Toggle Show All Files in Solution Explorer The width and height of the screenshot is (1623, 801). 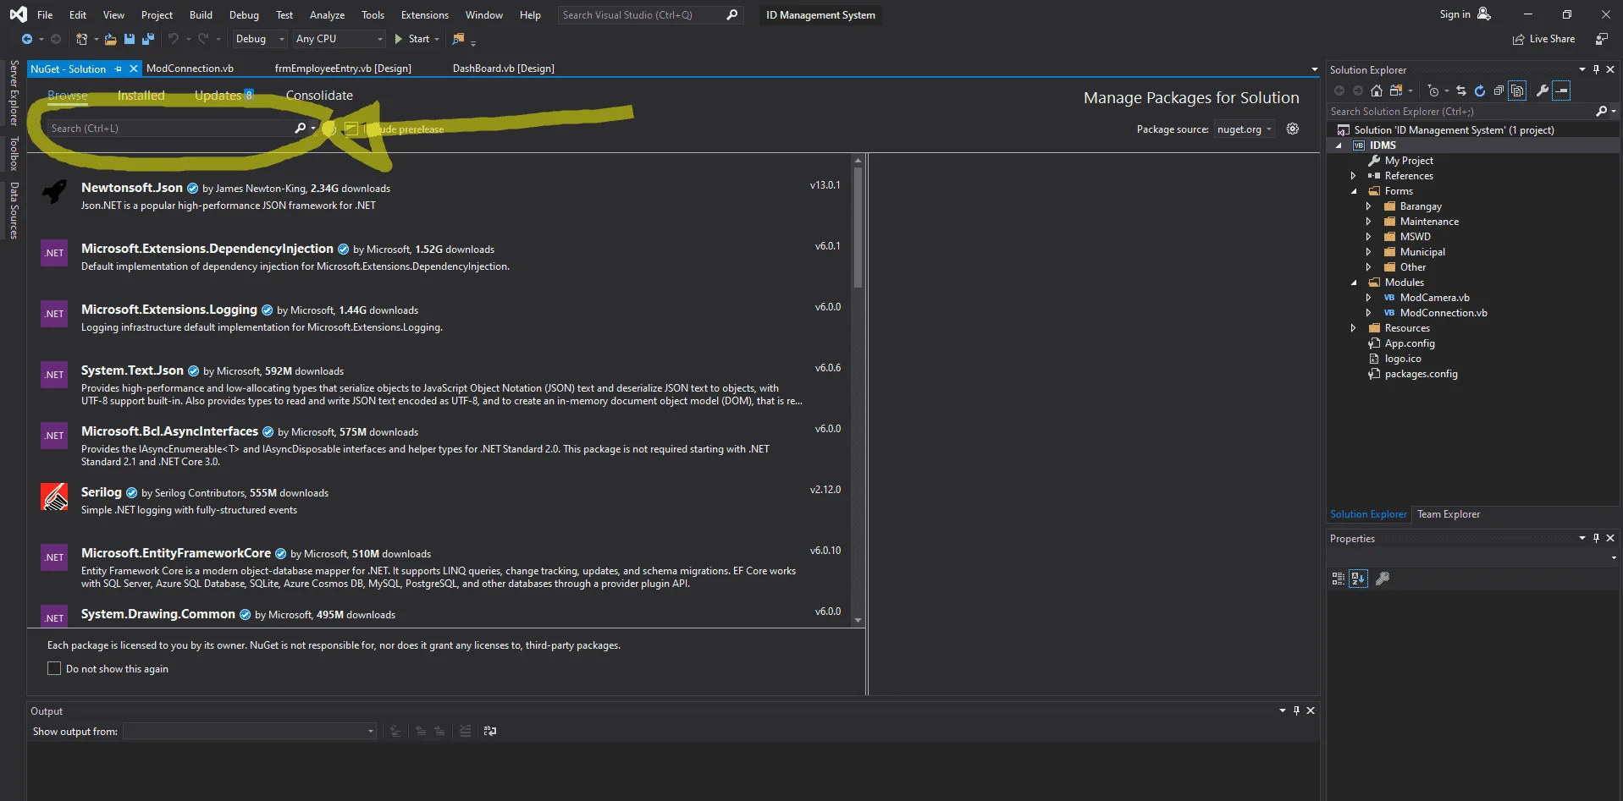point(1518,91)
